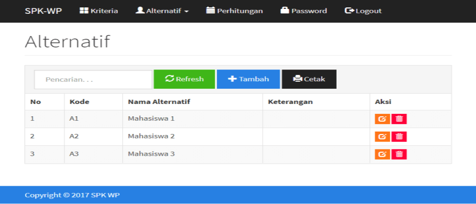
Task: Open the Perhitungan menu item
Action: [x=235, y=11]
